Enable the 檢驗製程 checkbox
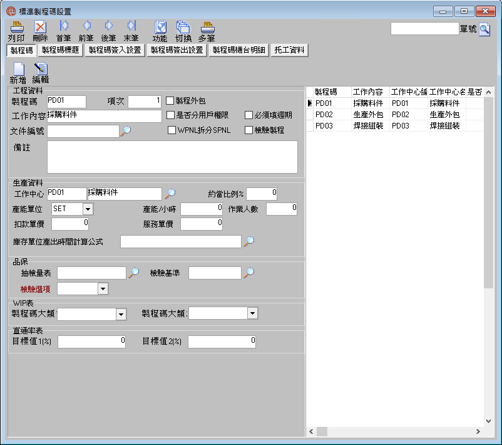The image size is (502, 445). (248, 130)
